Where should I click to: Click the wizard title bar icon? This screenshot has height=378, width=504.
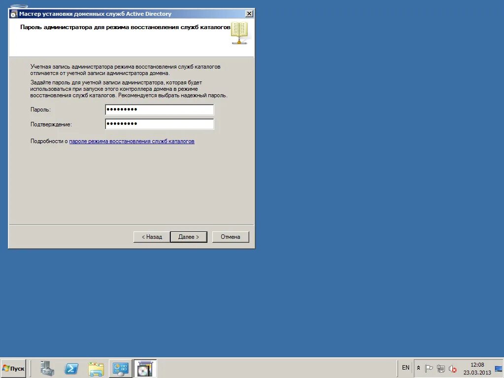(14, 14)
